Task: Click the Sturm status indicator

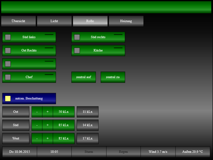Action: click(89, 152)
